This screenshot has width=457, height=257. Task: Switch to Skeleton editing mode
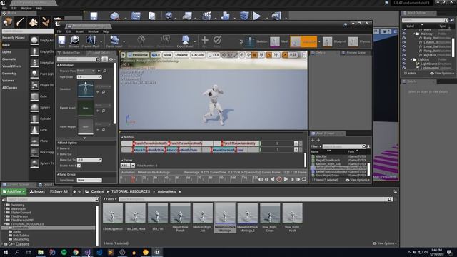[x=256, y=41]
